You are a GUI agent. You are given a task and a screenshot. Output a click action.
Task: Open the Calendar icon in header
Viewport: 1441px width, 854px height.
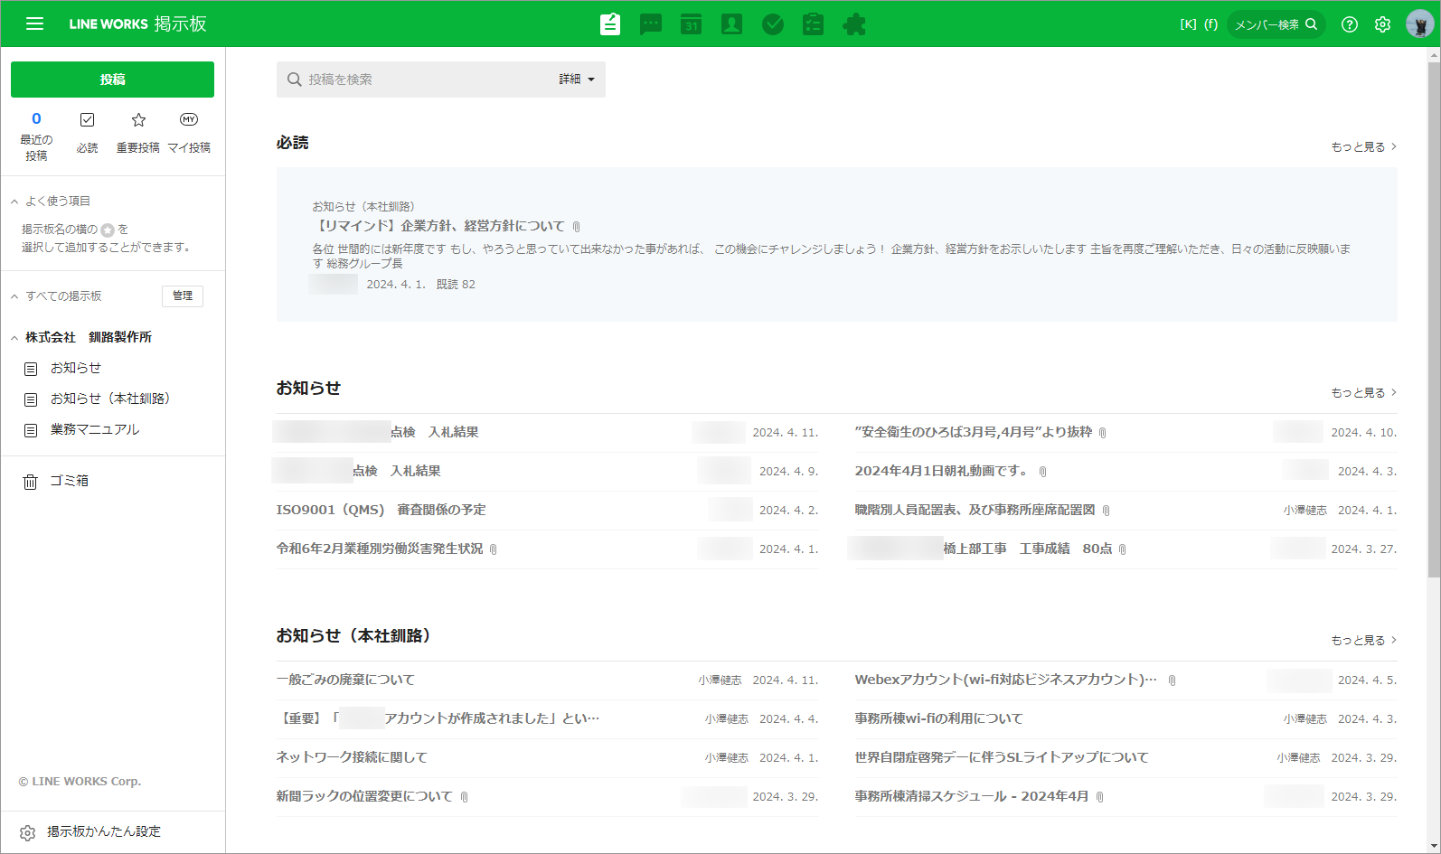pos(692,24)
